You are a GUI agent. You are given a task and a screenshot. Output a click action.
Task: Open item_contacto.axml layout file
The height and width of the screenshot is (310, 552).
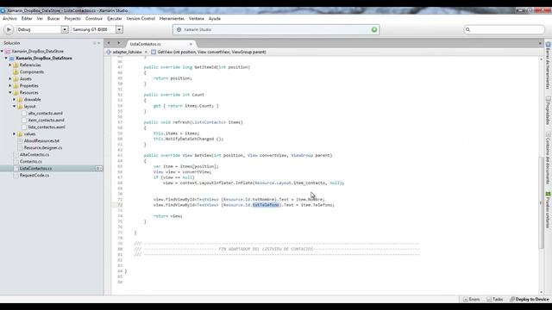click(46, 121)
